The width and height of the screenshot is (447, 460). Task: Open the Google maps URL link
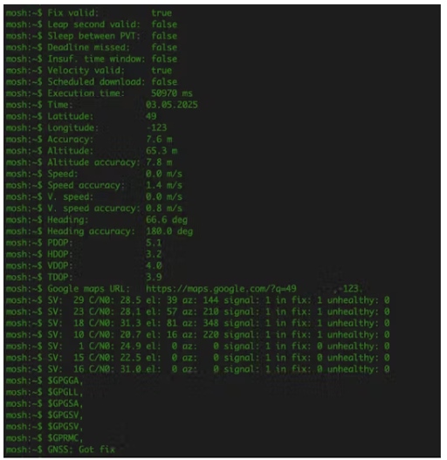tap(254, 289)
